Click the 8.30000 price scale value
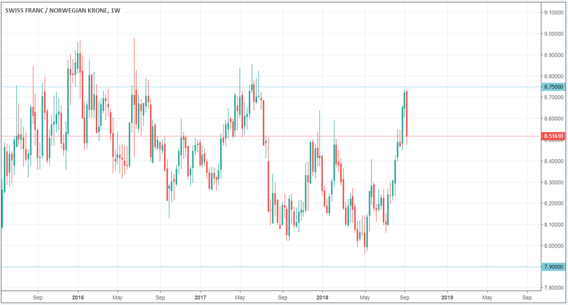The height and width of the screenshot is (305, 568). 554,182
